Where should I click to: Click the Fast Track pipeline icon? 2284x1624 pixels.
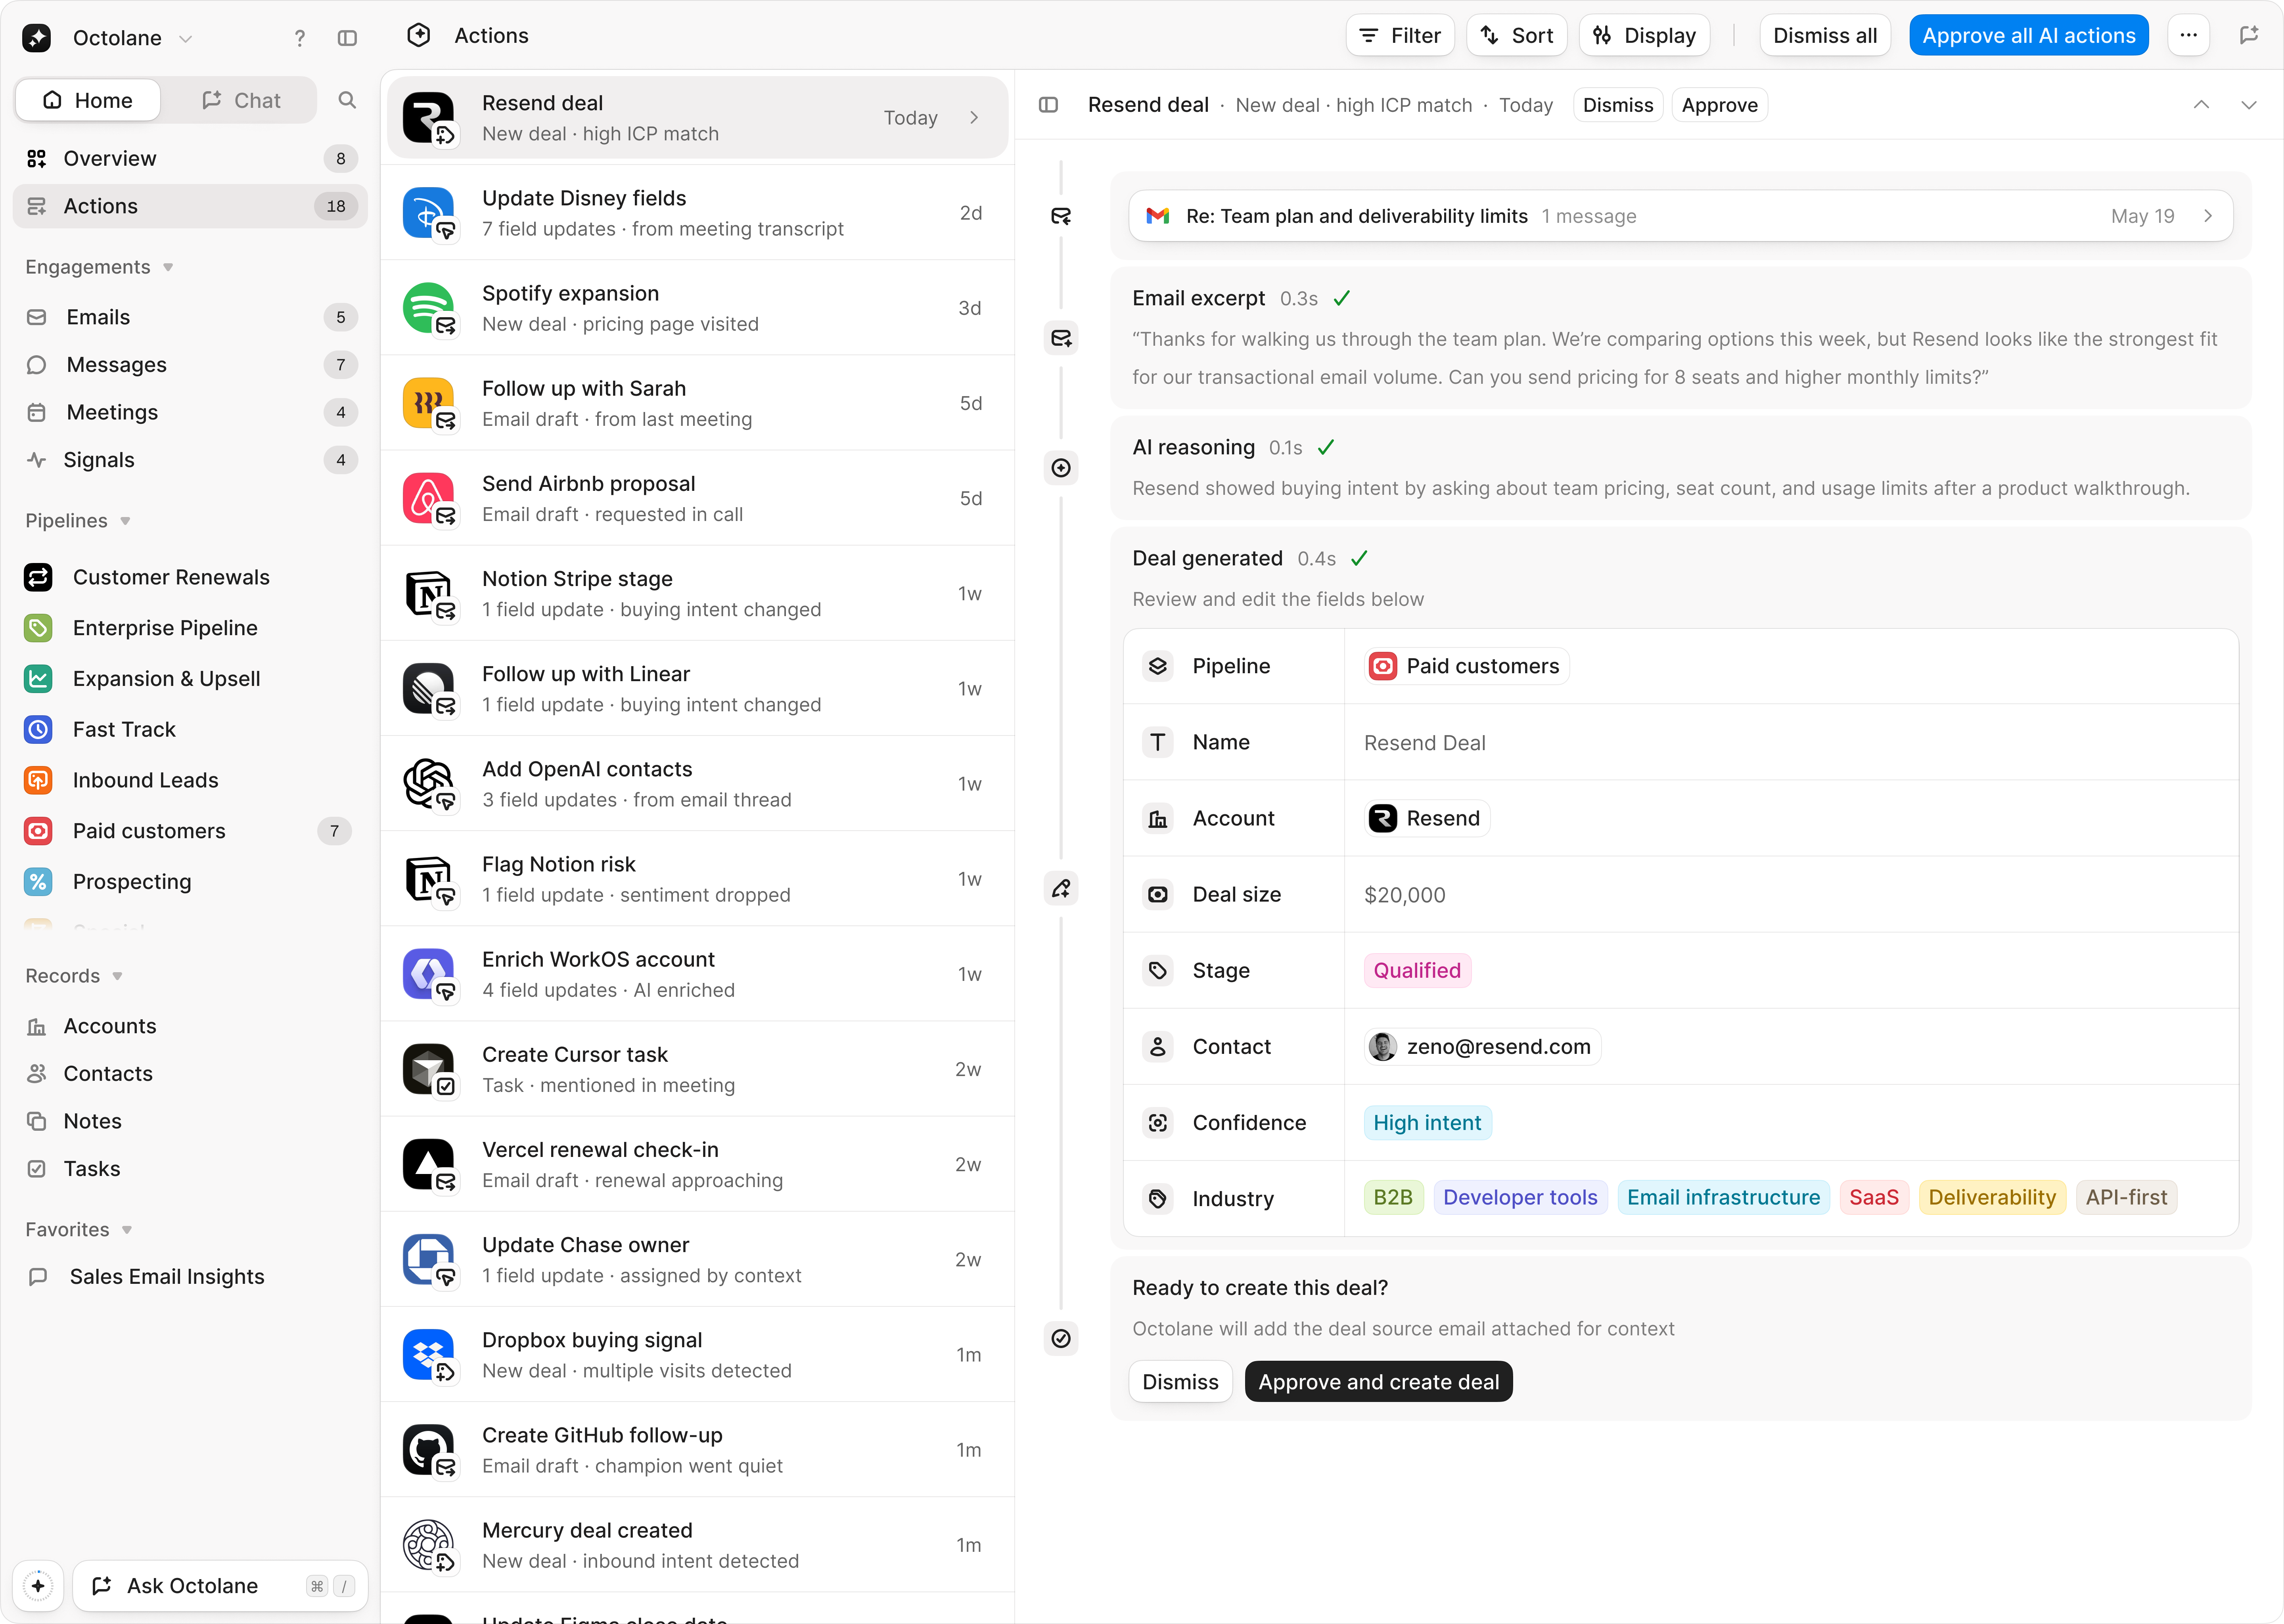point(38,729)
